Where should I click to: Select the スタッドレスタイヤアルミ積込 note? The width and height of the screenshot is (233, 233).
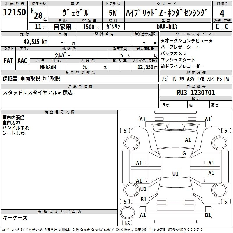click(38, 93)
